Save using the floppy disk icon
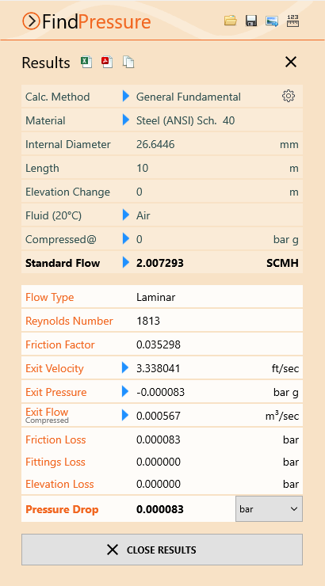The height and width of the screenshot is (586, 325). (x=251, y=21)
